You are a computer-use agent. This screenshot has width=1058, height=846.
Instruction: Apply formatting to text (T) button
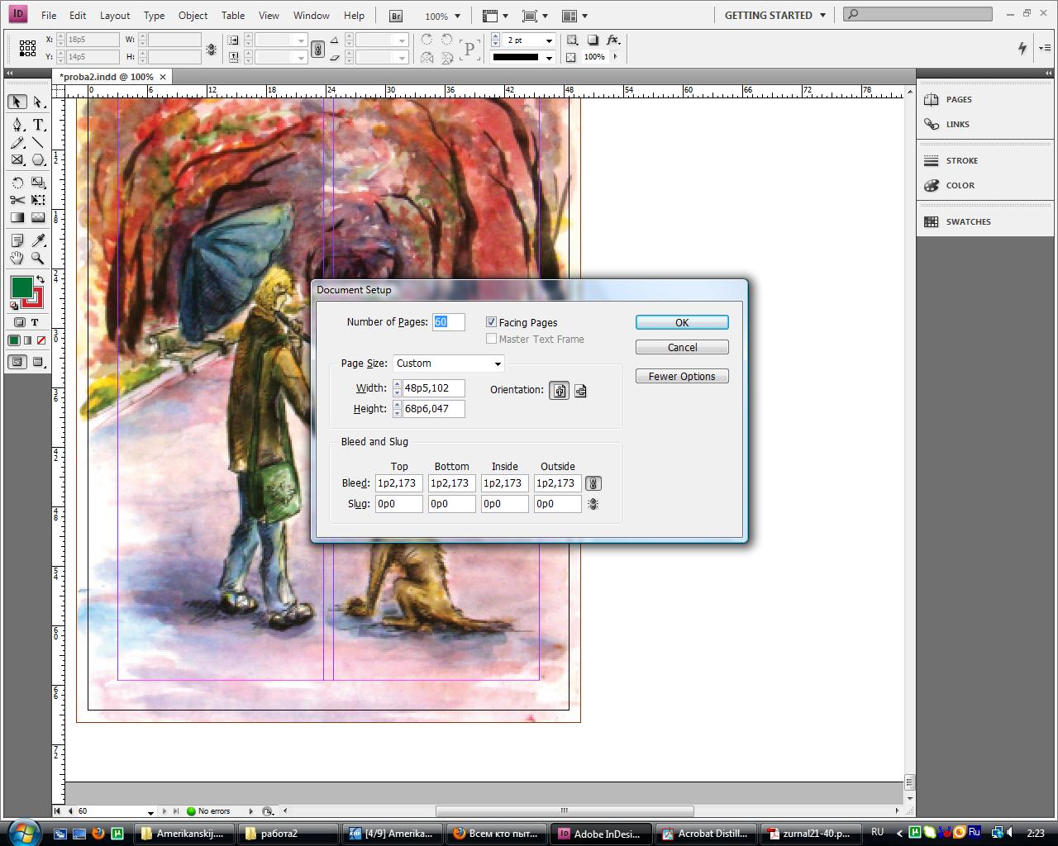(35, 322)
